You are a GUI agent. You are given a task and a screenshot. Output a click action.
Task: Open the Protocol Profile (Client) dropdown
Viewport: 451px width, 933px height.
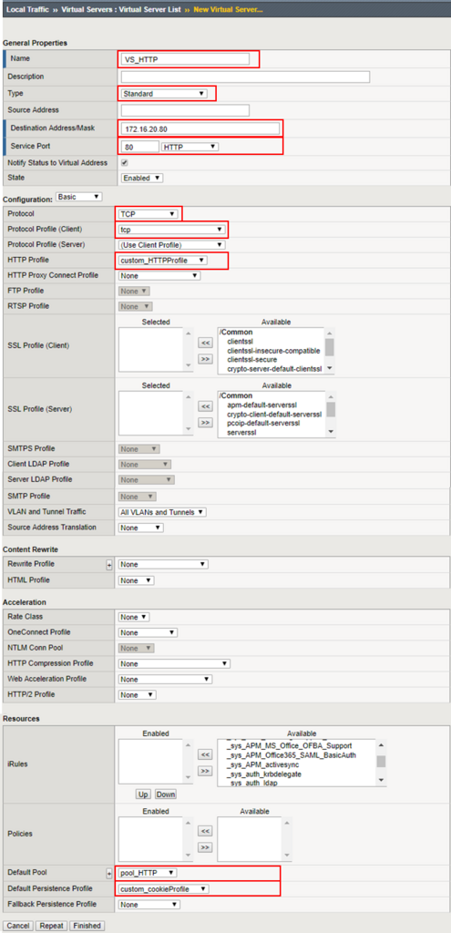coord(171,229)
